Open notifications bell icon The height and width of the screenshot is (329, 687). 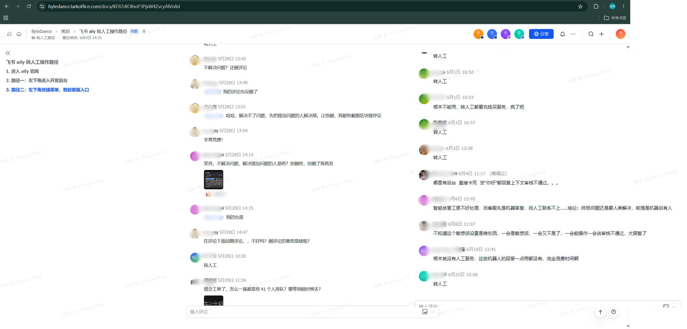point(563,34)
